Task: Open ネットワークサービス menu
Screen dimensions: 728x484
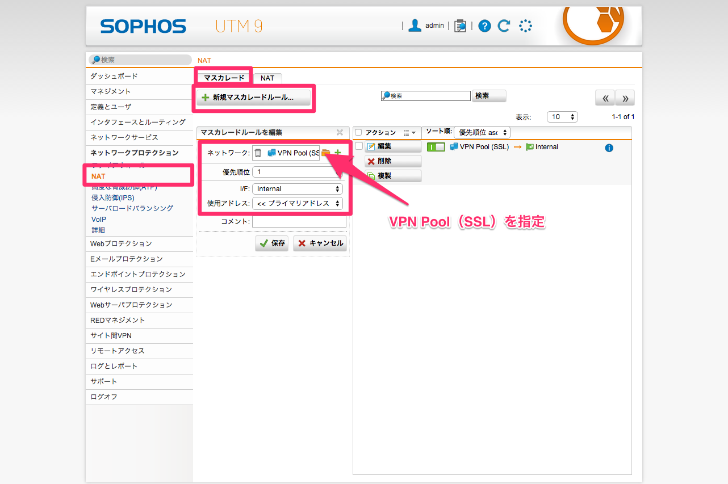Action: (x=140, y=137)
